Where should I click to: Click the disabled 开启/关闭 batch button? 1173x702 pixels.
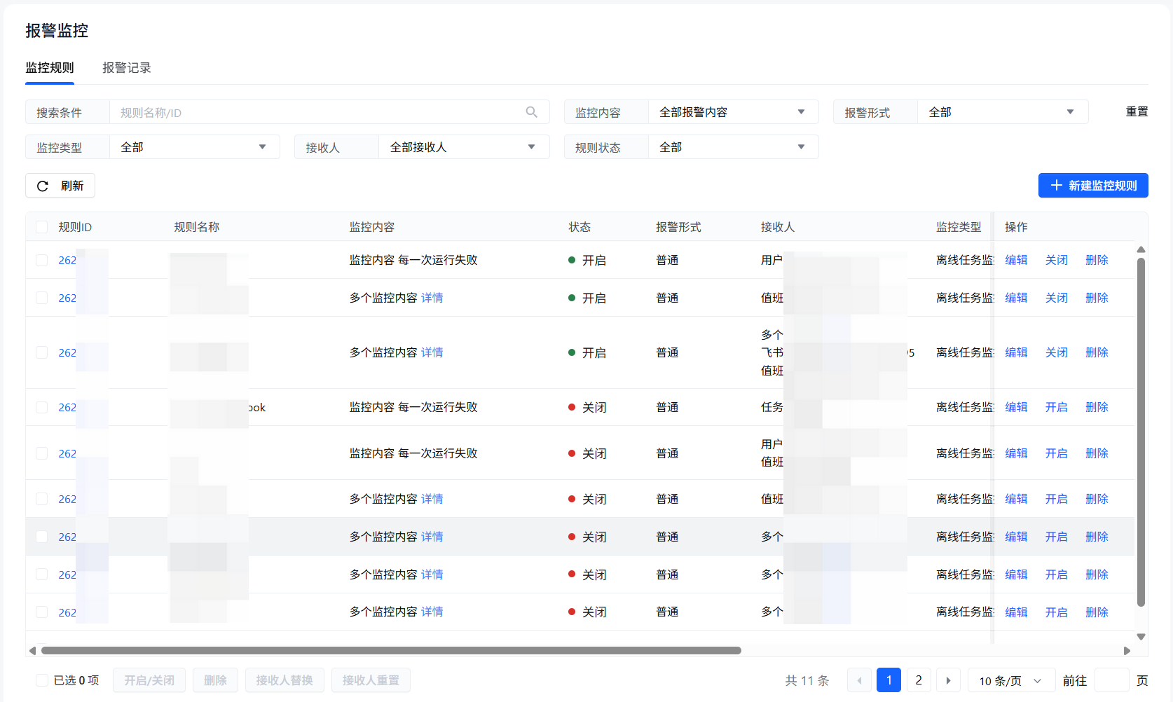(149, 680)
